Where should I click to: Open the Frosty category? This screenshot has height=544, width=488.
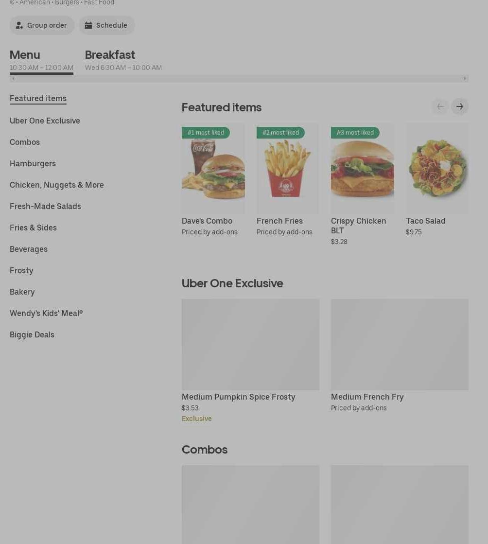(x=21, y=271)
